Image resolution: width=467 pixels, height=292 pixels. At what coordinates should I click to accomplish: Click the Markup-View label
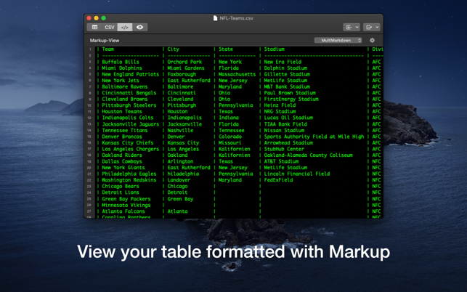pos(105,40)
